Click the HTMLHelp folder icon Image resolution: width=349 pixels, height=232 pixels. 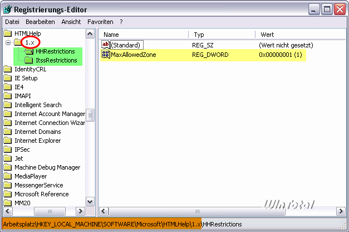tap(8, 33)
